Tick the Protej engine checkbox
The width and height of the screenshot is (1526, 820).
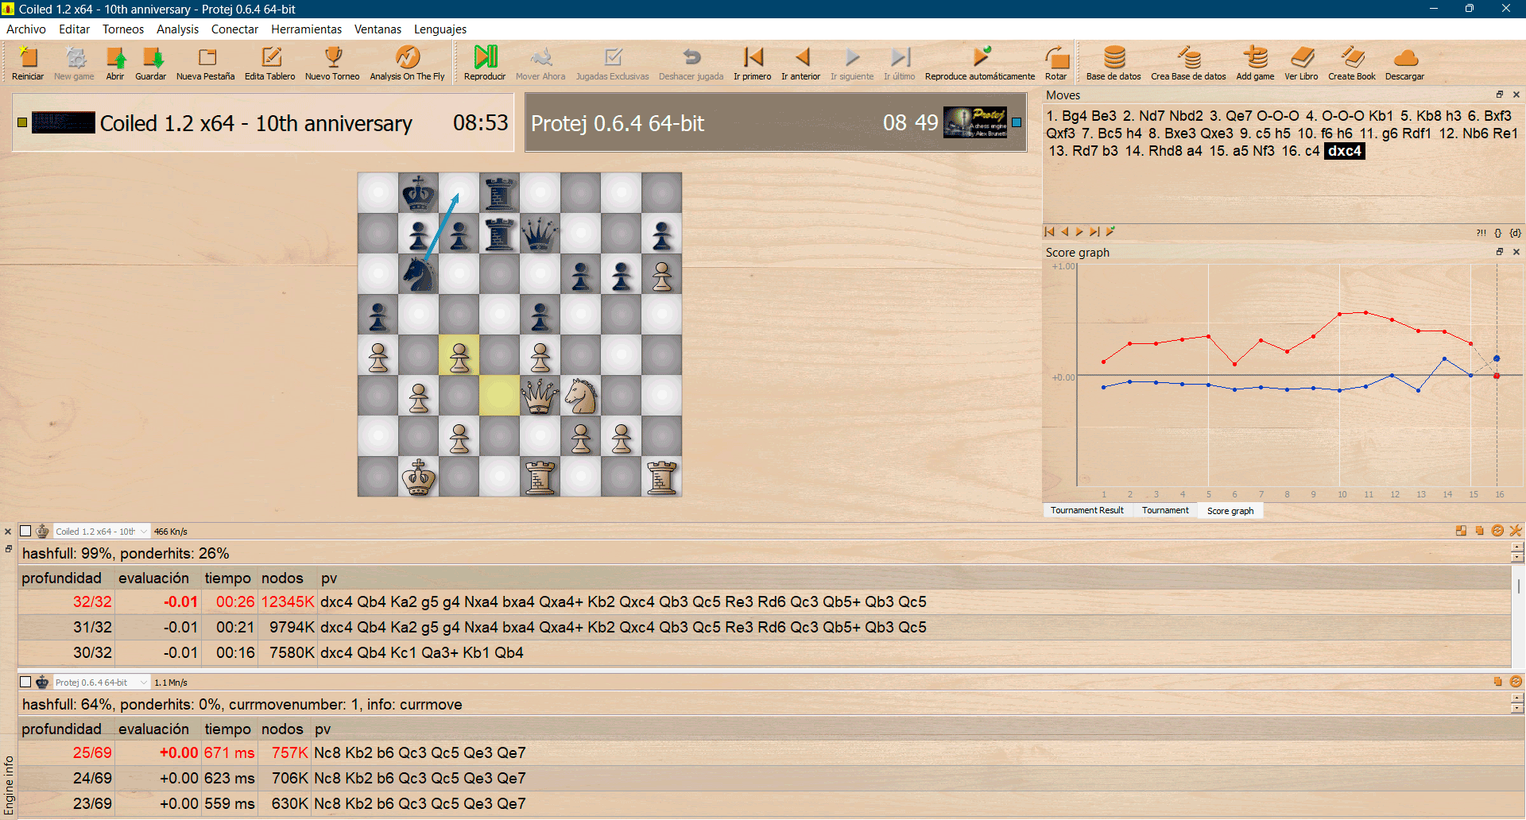click(x=25, y=683)
